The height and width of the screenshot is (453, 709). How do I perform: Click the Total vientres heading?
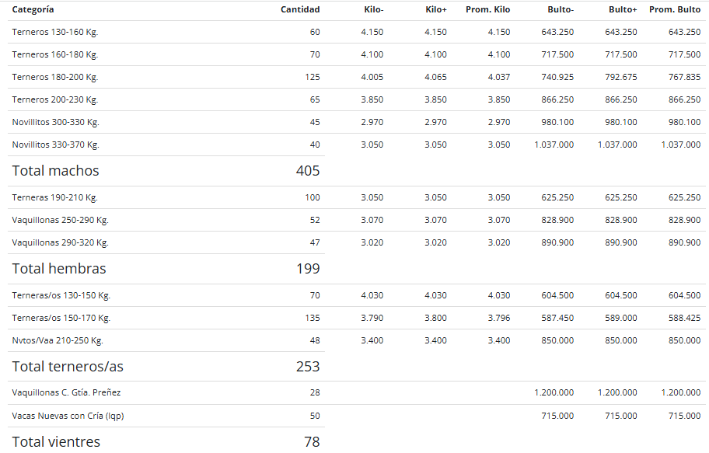pos(56,441)
